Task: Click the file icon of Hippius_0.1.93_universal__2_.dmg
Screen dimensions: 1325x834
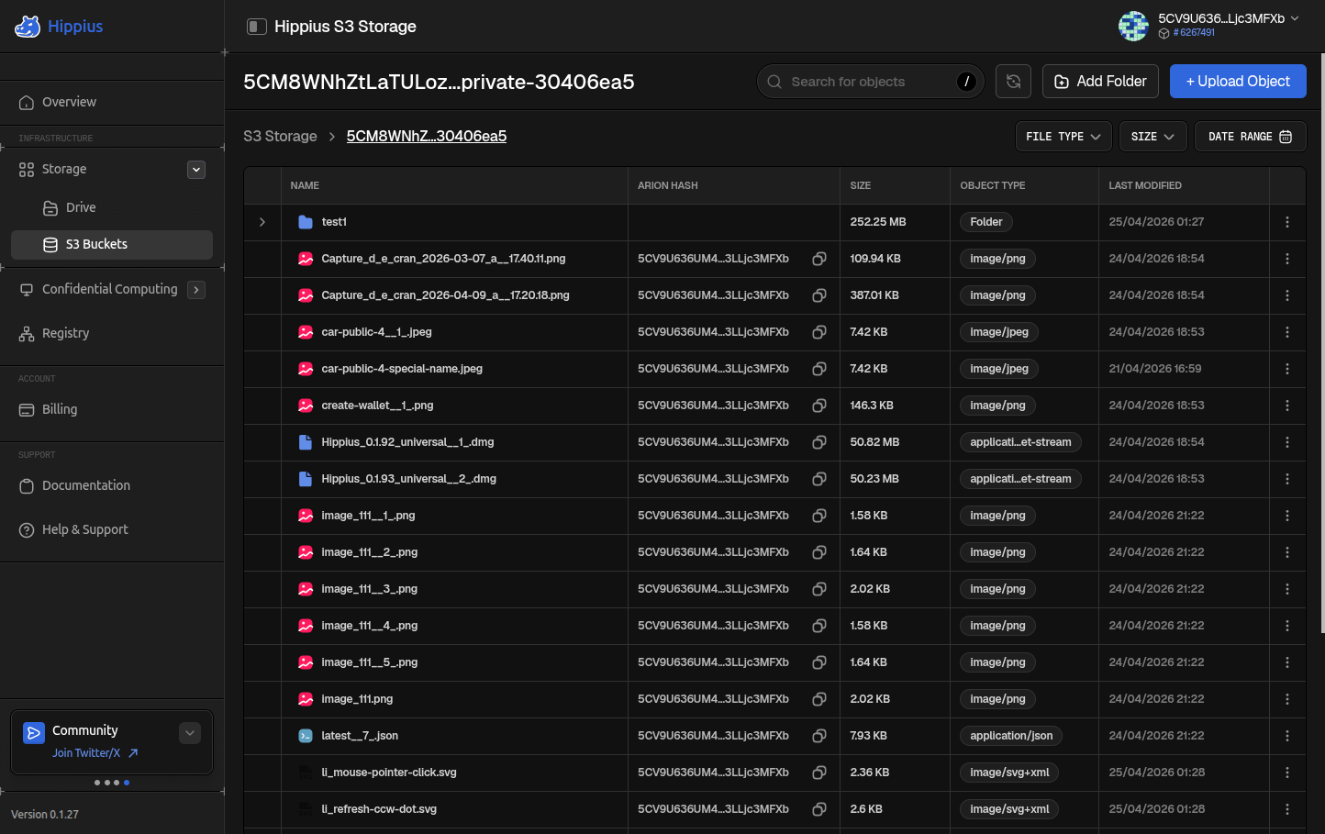Action: tap(306, 479)
